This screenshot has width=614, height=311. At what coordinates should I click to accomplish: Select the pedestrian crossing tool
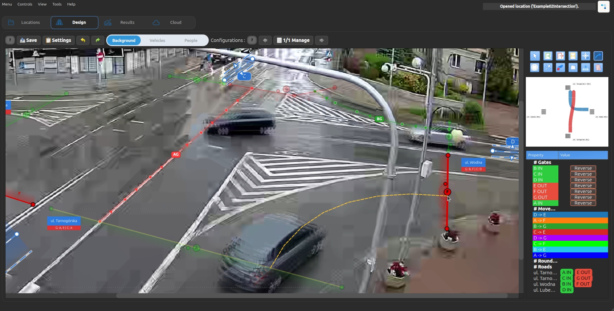click(x=585, y=68)
